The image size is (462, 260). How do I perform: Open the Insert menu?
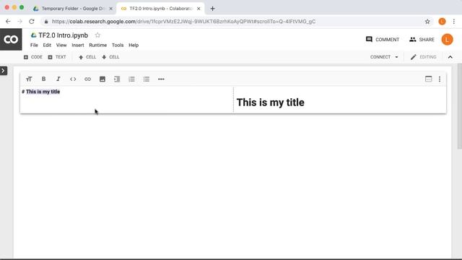(x=78, y=45)
